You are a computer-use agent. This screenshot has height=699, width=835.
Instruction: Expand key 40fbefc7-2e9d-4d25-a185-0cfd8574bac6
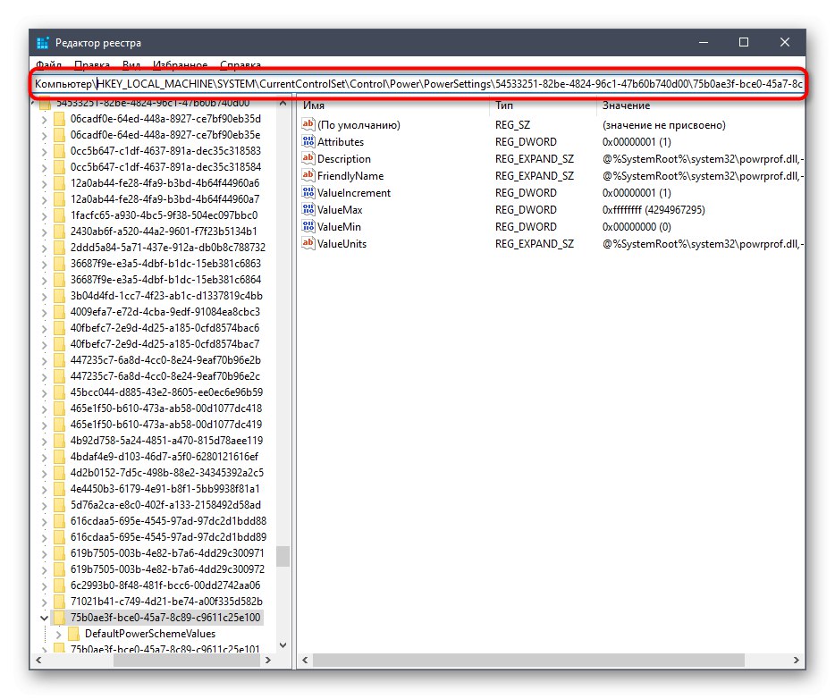coord(44,328)
